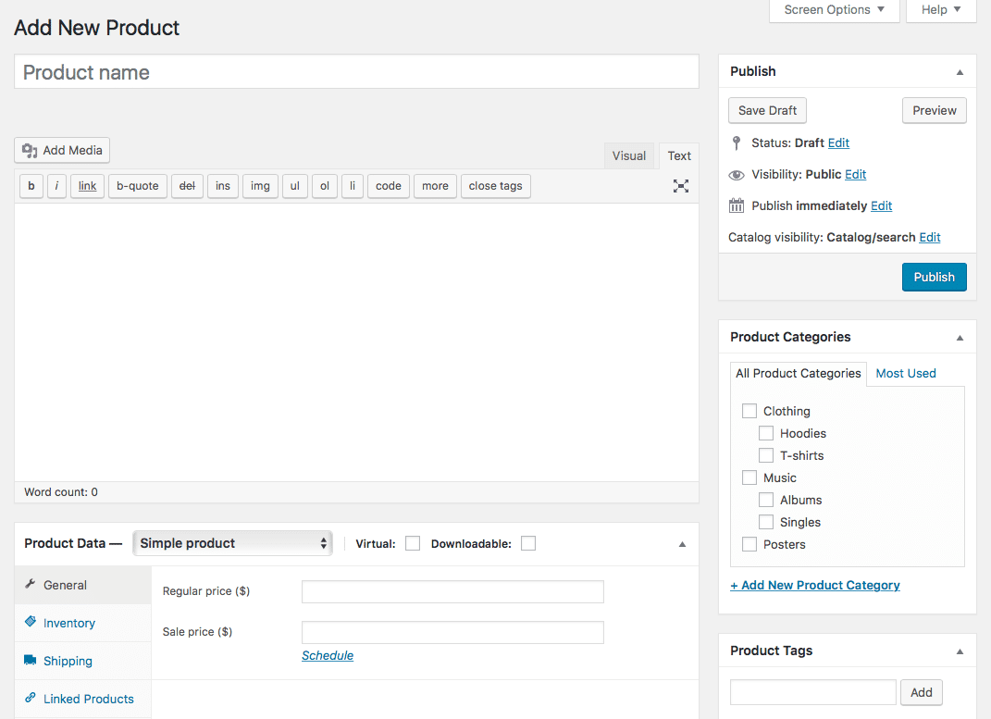Click the Schedule sale link
This screenshot has height=719, width=991.
328,655
